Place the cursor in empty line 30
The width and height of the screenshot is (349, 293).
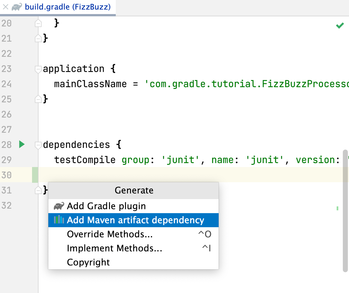tap(191, 175)
